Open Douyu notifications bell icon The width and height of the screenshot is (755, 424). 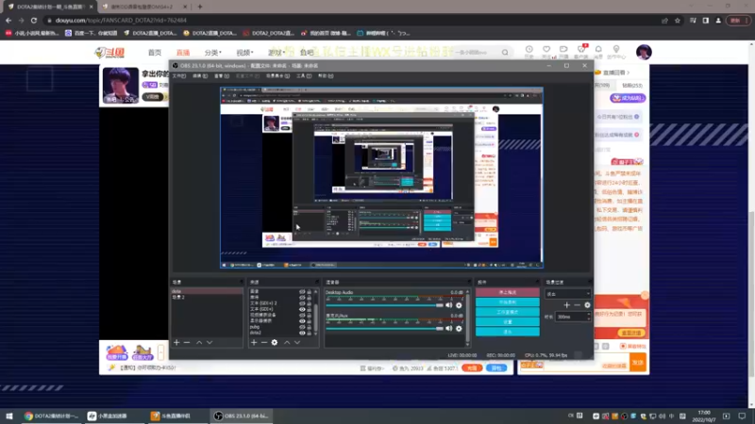pyautogui.click(x=598, y=50)
